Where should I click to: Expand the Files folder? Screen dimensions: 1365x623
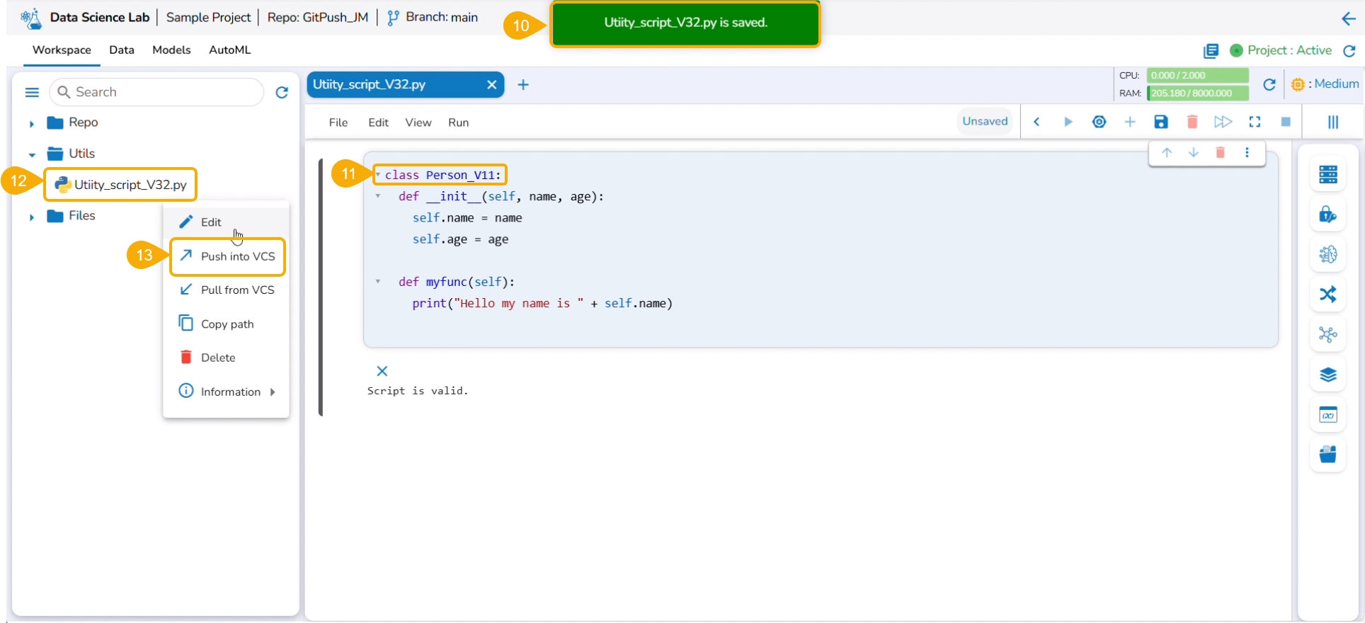32,217
